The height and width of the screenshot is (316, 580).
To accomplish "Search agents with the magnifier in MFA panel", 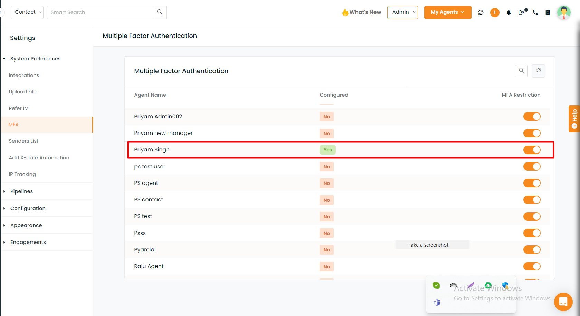I will [521, 71].
